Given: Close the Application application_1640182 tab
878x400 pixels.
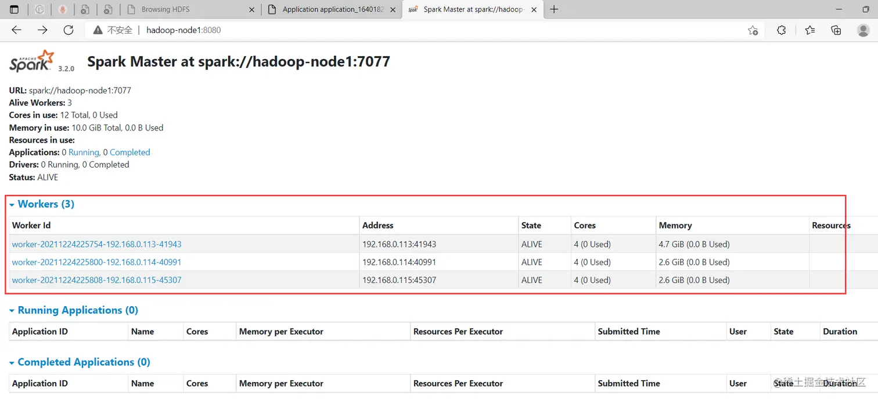Looking at the screenshot, I should tap(393, 9).
